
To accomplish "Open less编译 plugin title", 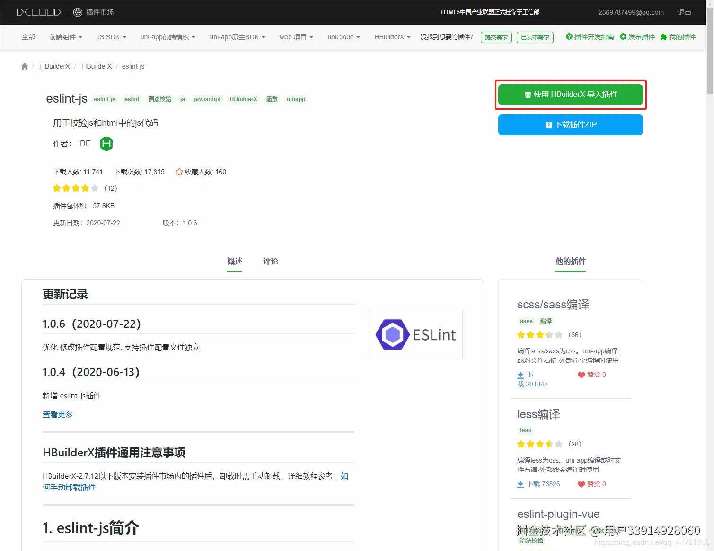I will click(538, 414).
